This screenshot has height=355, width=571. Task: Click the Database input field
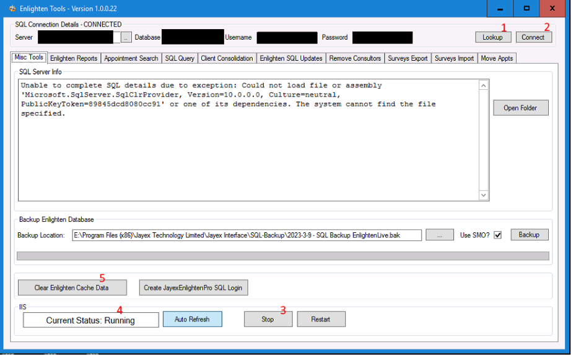point(193,37)
